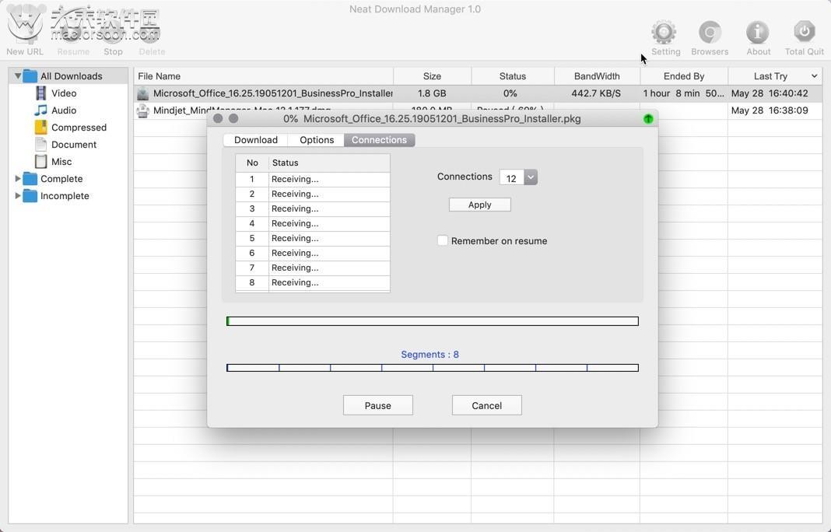831x532 pixels.
Task: Open the About info icon
Action: coord(757,31)
